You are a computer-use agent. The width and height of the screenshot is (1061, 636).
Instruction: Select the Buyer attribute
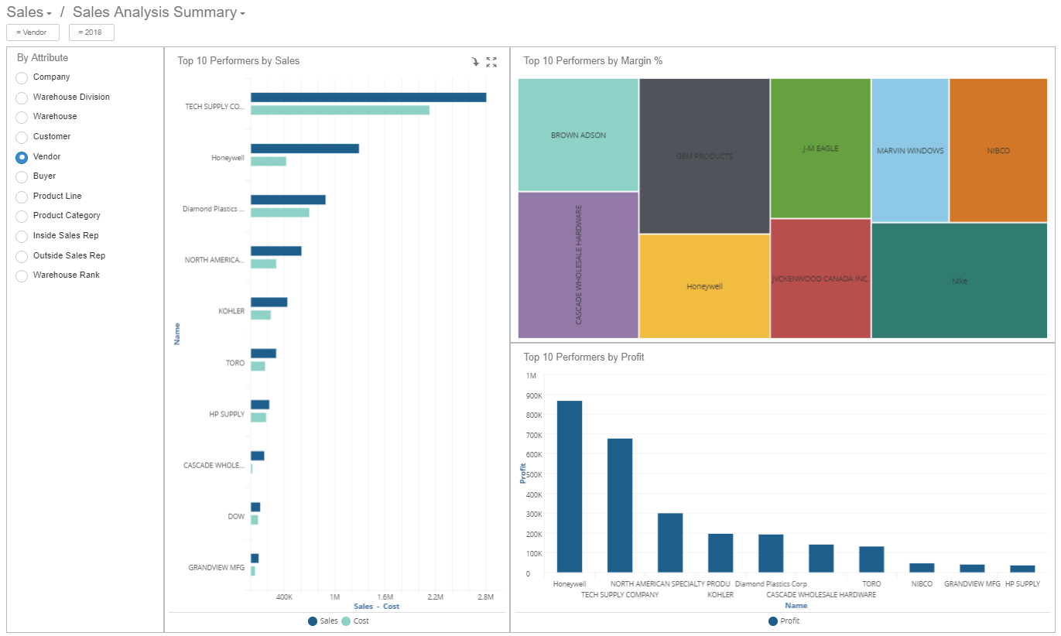coord(21,176)
